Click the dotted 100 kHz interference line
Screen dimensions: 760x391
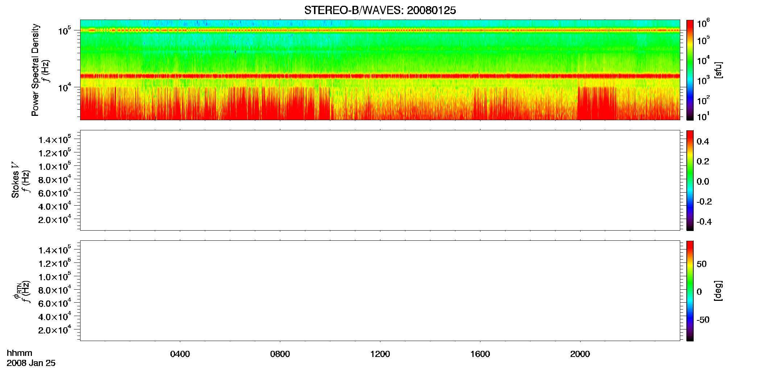380,30
